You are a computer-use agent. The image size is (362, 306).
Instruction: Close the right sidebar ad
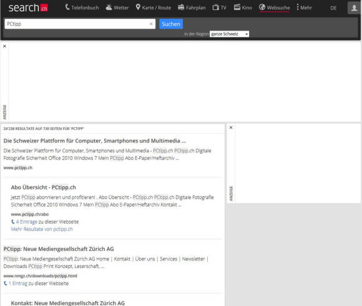231,127
